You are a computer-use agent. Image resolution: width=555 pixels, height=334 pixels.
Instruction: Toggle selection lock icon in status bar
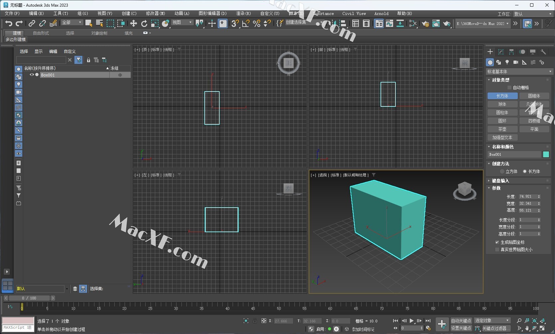coord(255,321)
